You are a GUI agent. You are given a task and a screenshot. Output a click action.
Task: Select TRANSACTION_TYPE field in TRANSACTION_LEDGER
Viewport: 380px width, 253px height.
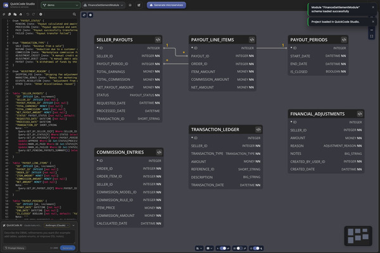(x=225, y=154)
